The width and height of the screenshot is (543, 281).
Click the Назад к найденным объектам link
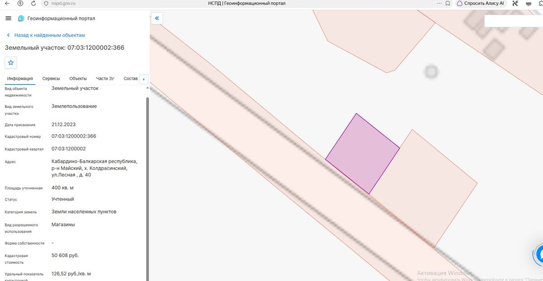click(49, 35)
